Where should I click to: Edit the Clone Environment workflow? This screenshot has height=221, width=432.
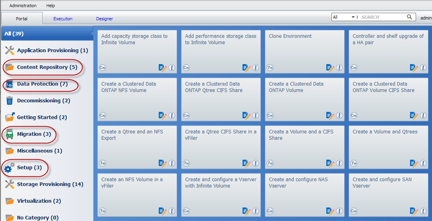pyautogui.click(x=330, y=68)
